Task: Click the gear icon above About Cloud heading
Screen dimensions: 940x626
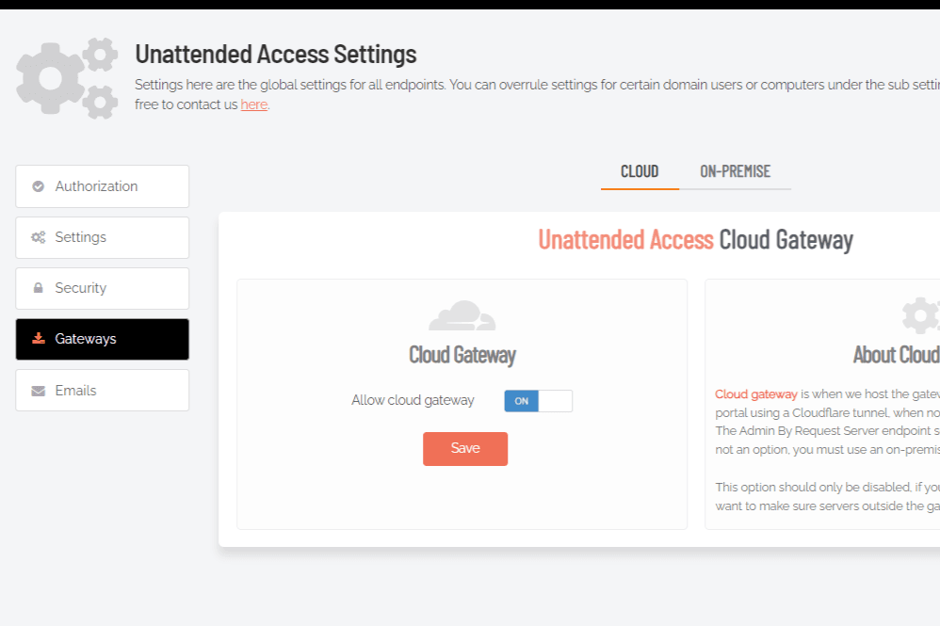Action: click(x=921, y=315)
